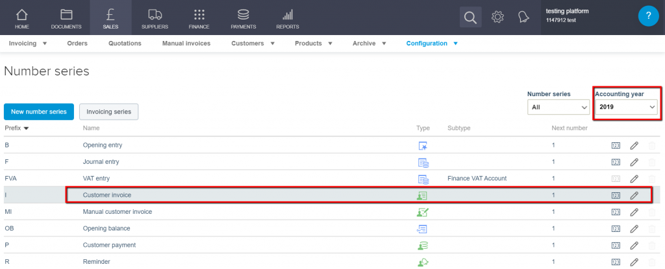Screen dimensions: 665x269
Task: Click the Type column header
Action: coord(423,128)
